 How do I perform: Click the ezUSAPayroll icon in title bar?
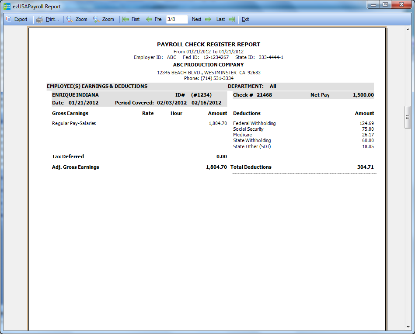click(x=7, y=7)
